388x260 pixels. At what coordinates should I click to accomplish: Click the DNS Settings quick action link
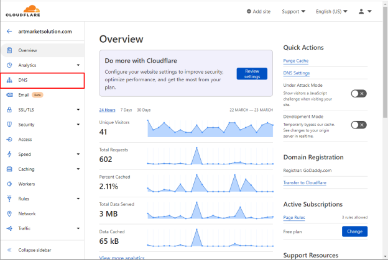click(x=297, y=73)
